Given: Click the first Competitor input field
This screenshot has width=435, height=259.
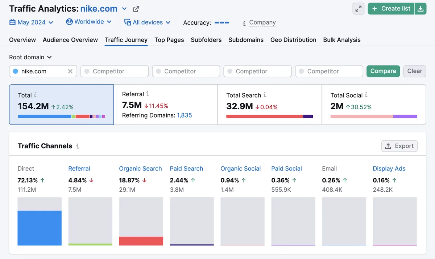Looking at the screenshot, I should 115,71.
